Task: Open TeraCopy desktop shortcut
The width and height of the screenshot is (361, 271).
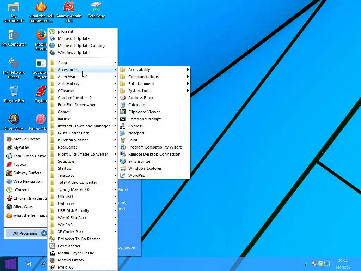Action: (x=96, y=10)
